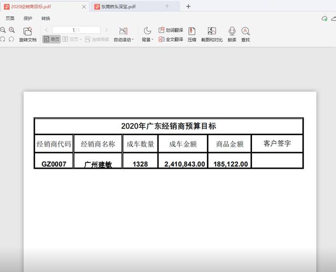Select 单页 single page view
Viewport: 336px width, 272px height.
point(51,39)
